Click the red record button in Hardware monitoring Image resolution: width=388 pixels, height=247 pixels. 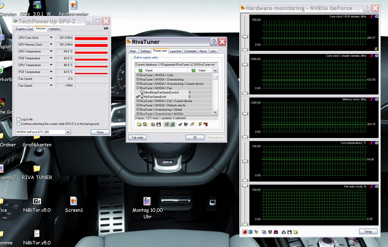point(245,232)
